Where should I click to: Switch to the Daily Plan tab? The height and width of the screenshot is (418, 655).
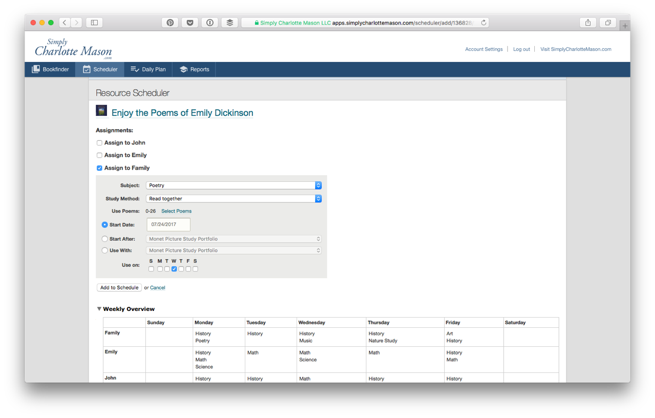[148, 70]
